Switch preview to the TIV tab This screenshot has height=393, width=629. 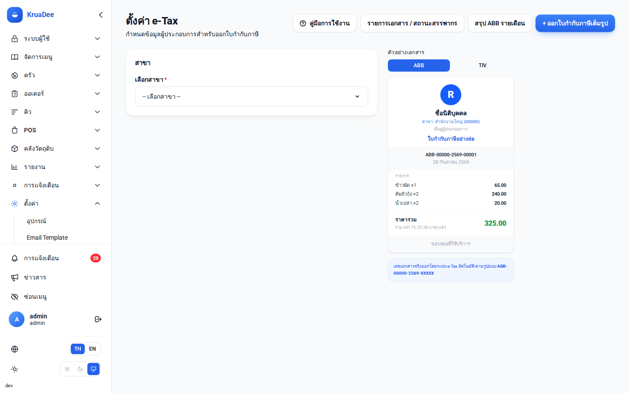point(482,65)
